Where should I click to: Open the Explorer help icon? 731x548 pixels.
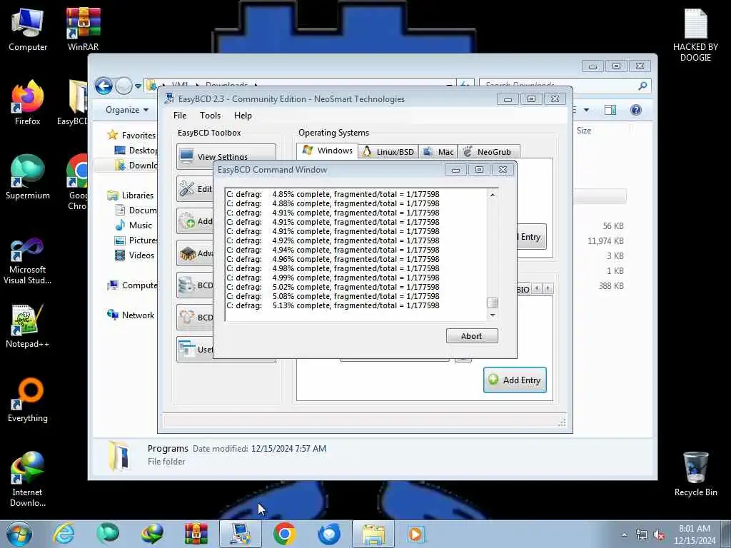(x=636, y=110)
